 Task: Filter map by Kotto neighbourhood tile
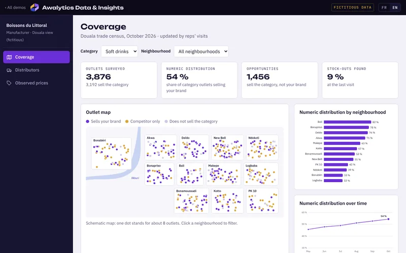point(227,200)
